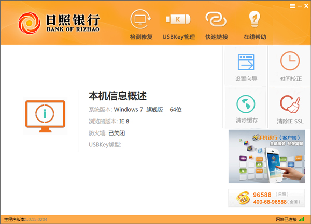This screenshot has width=311, height=224.
Task: Click the 快速链接 chain-link icon
Action: pyautogui.click(x=216, y=21)
